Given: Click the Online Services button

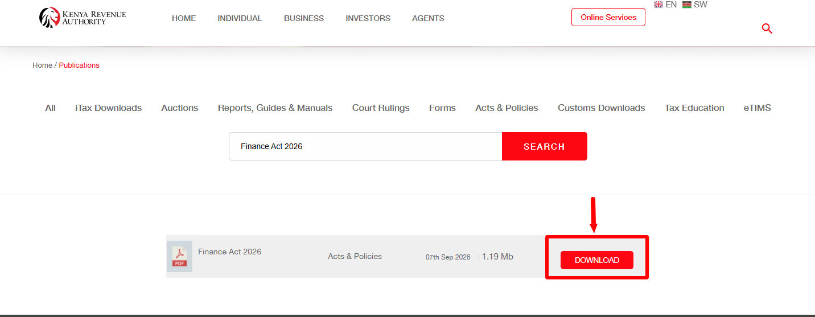Looking at the screenshot, I should point(608,17).
